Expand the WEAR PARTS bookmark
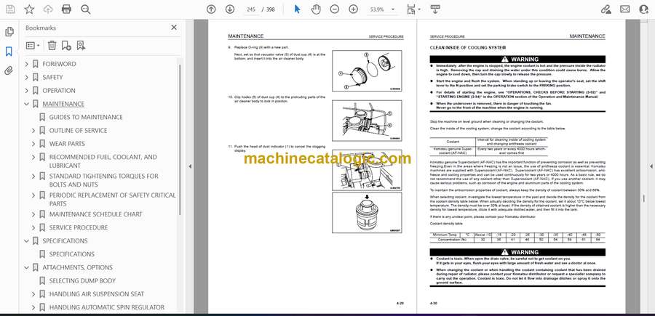 click(x=33, y=144)
